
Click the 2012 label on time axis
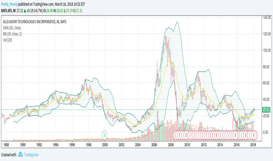(204, 145)
